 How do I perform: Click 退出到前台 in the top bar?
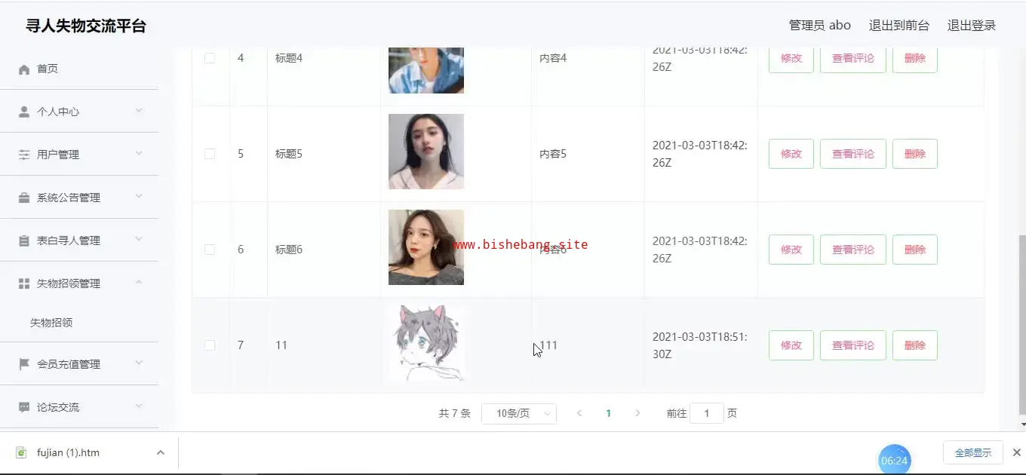coord(899,26)
